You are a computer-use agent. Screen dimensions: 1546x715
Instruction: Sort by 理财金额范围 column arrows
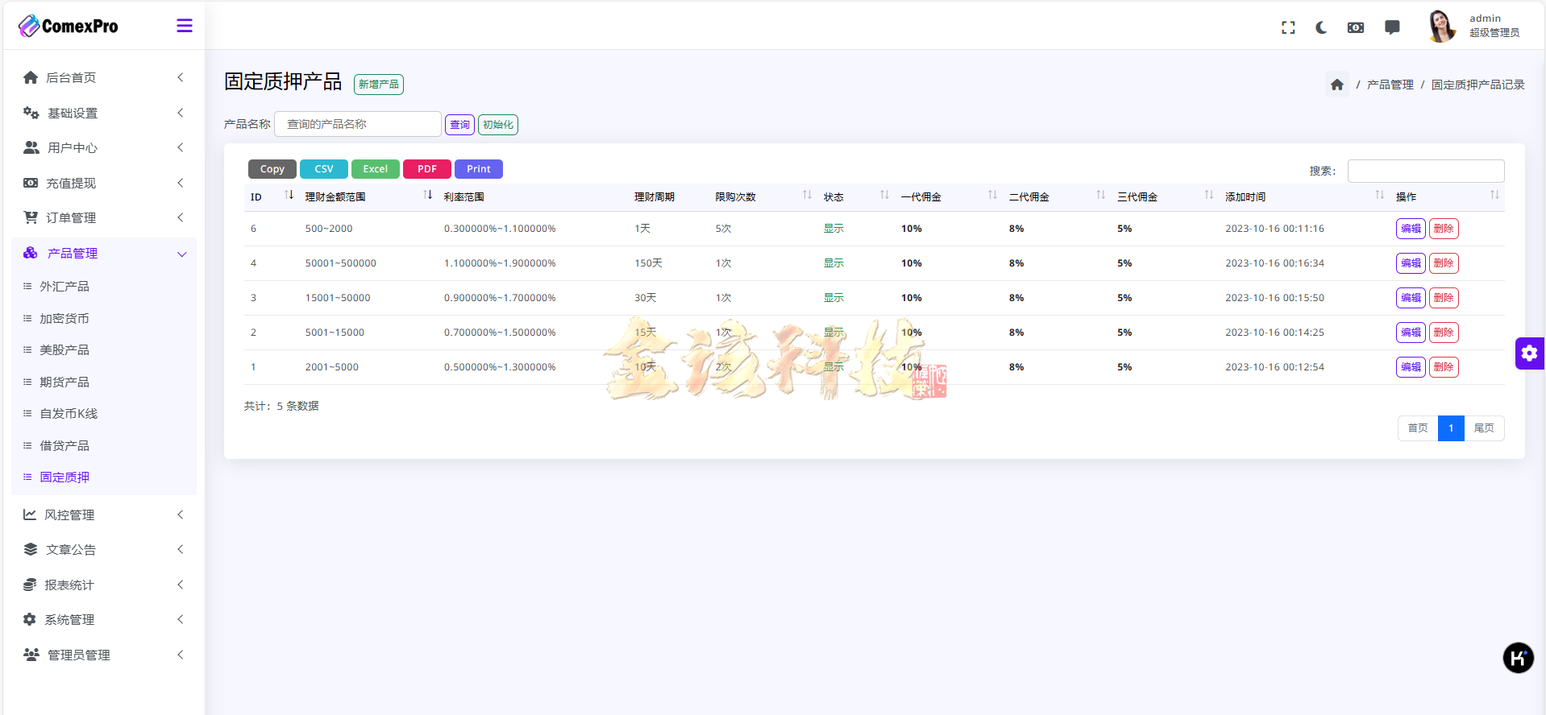coord(428,196)
